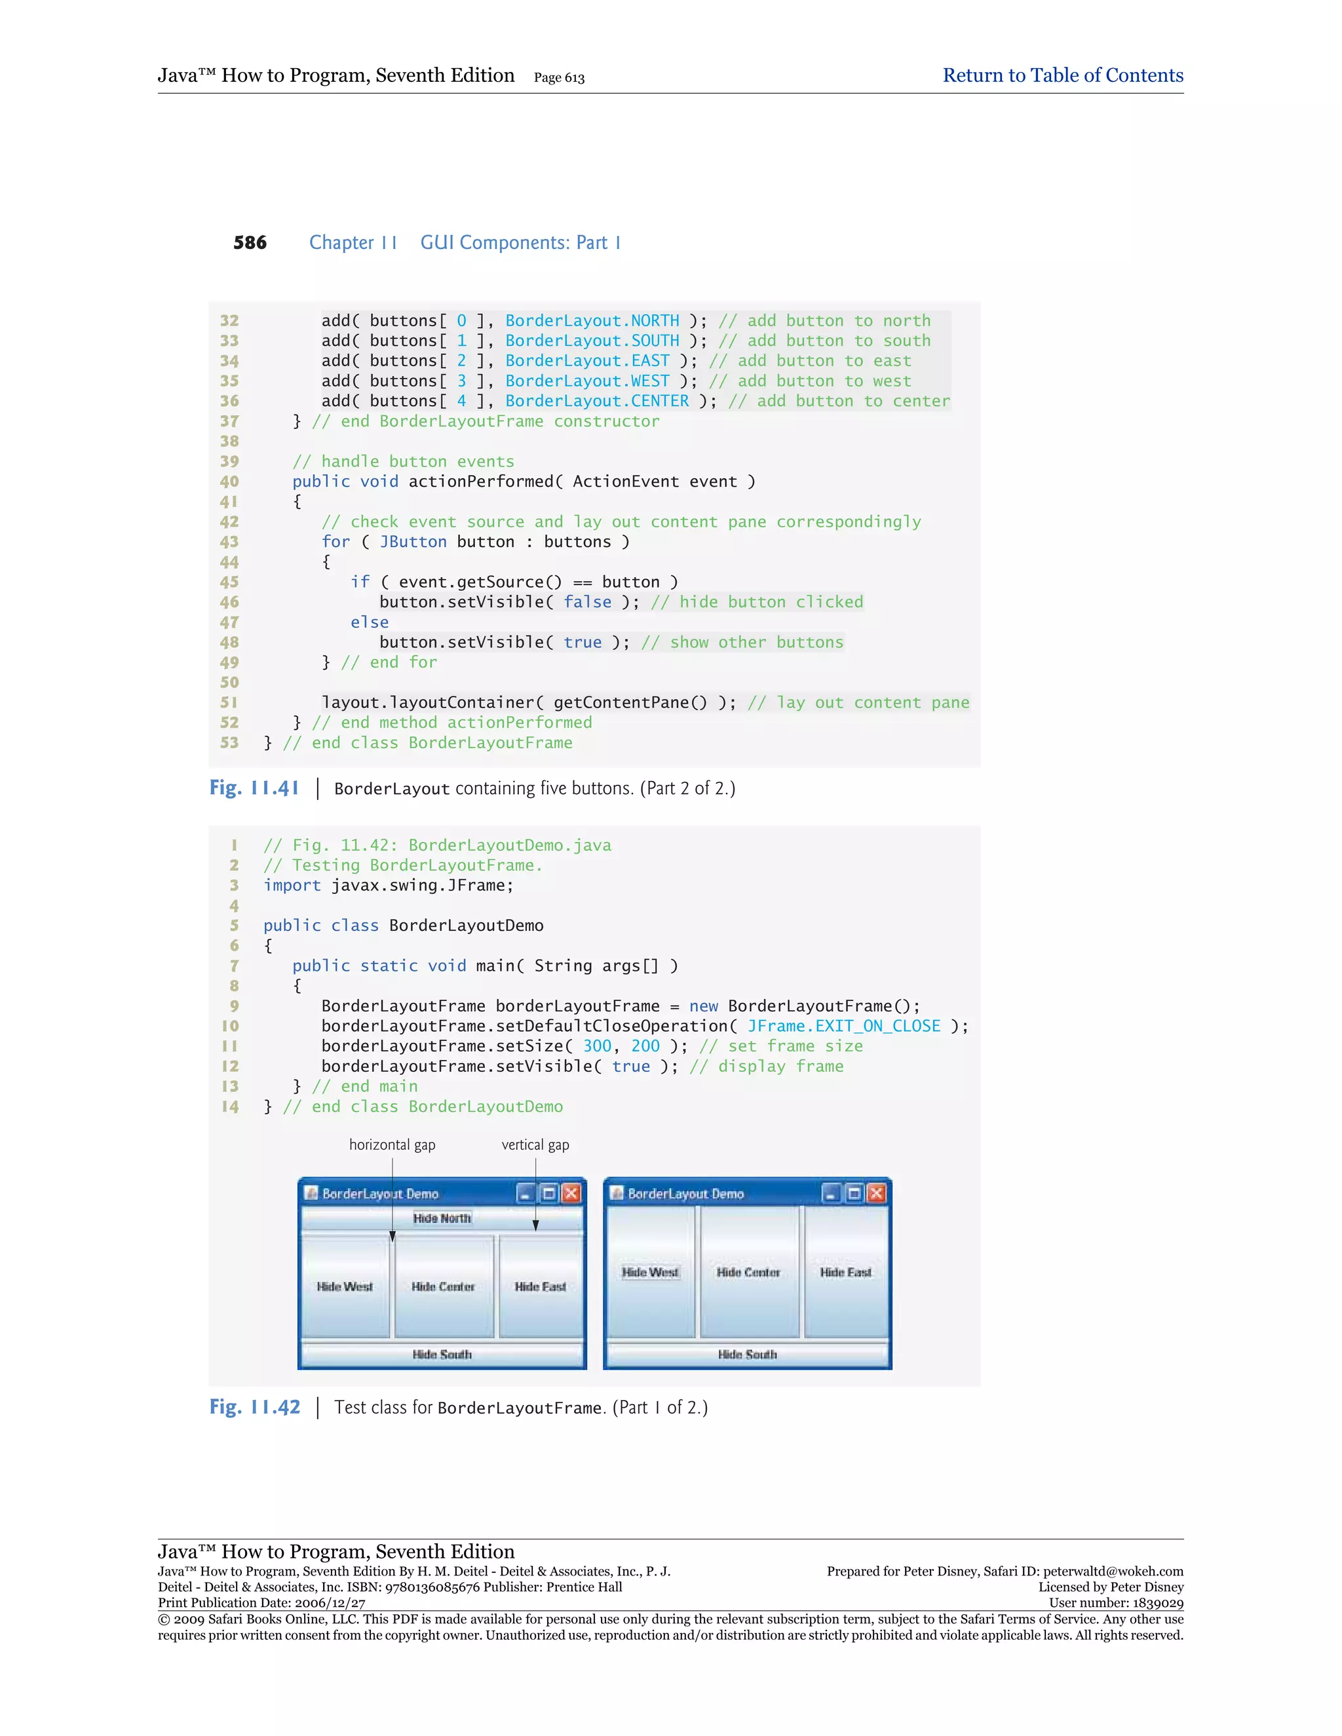Click Hide South in the left demo window

click(442, 1353)
